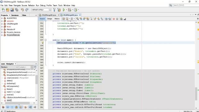
Task: Undo the last edit via toolbar
Action: click(x=22, y=10)
